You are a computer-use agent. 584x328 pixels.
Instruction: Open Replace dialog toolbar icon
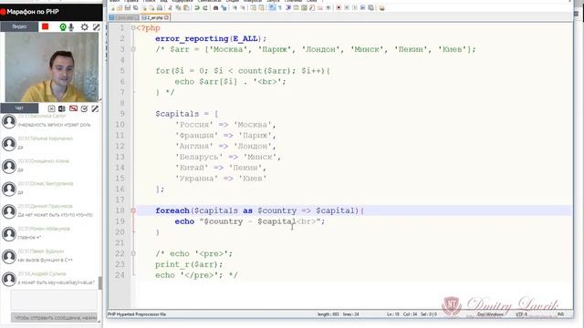[x=224, y=7]
